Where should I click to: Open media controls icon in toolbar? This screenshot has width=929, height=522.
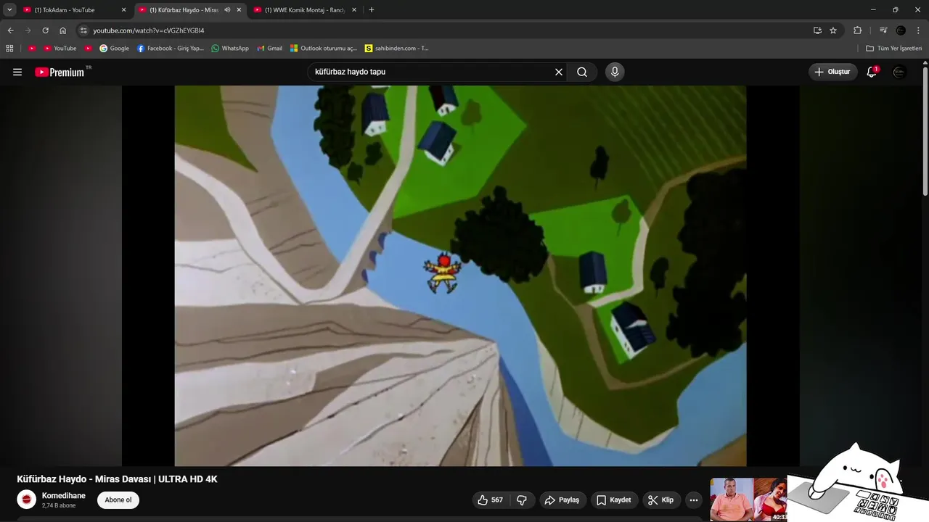click(883, 30)
